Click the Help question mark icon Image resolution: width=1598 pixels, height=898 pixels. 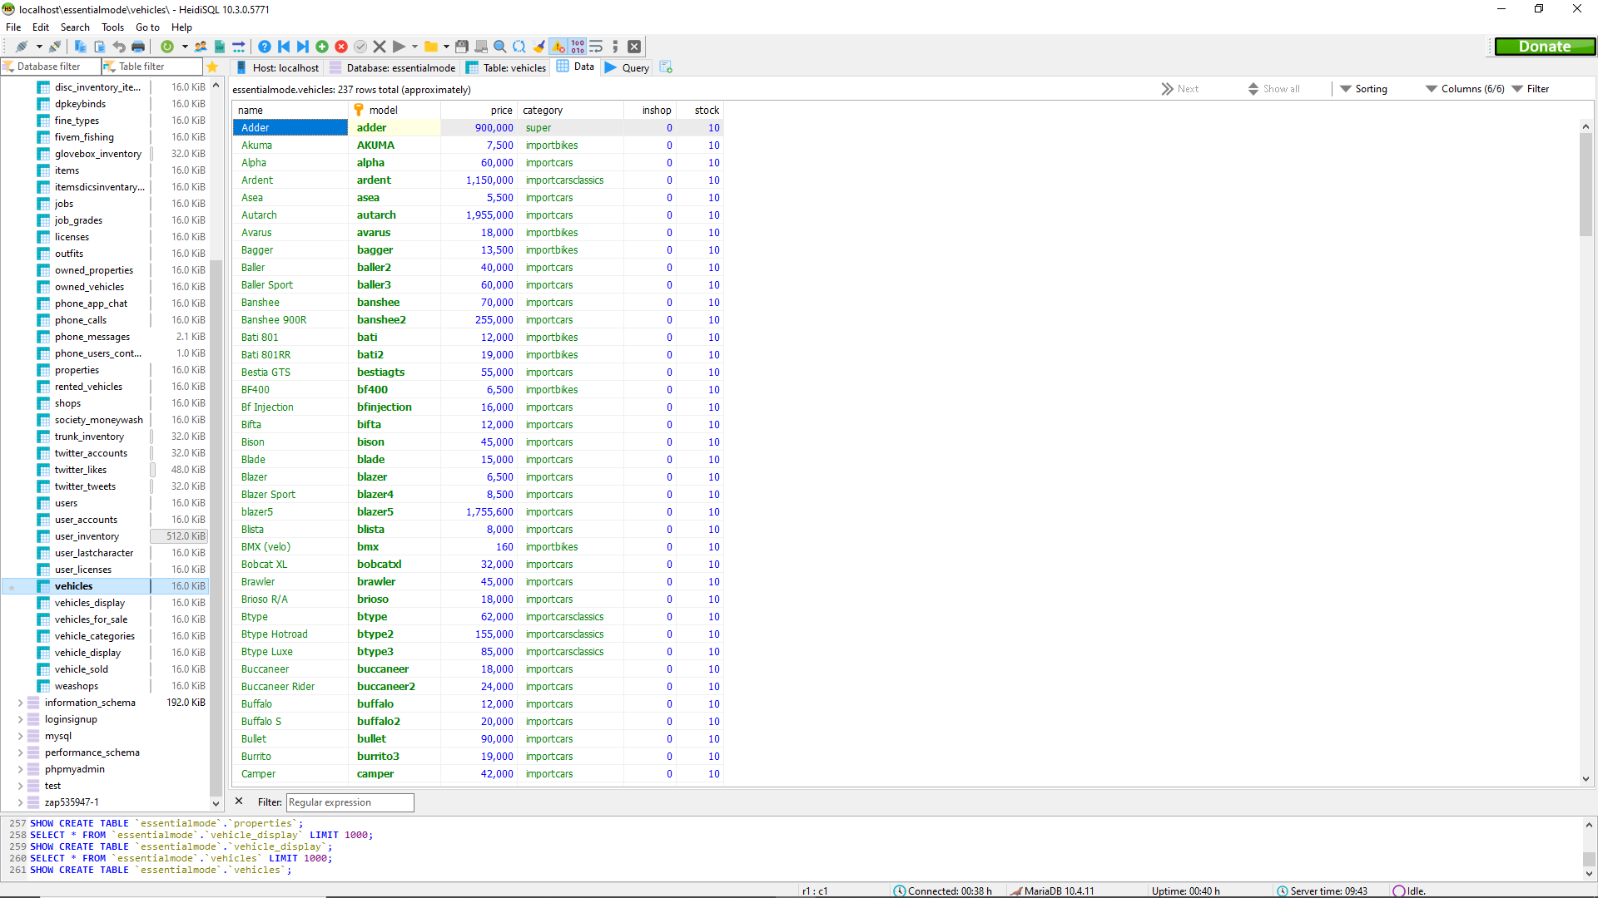coord(264,47)
